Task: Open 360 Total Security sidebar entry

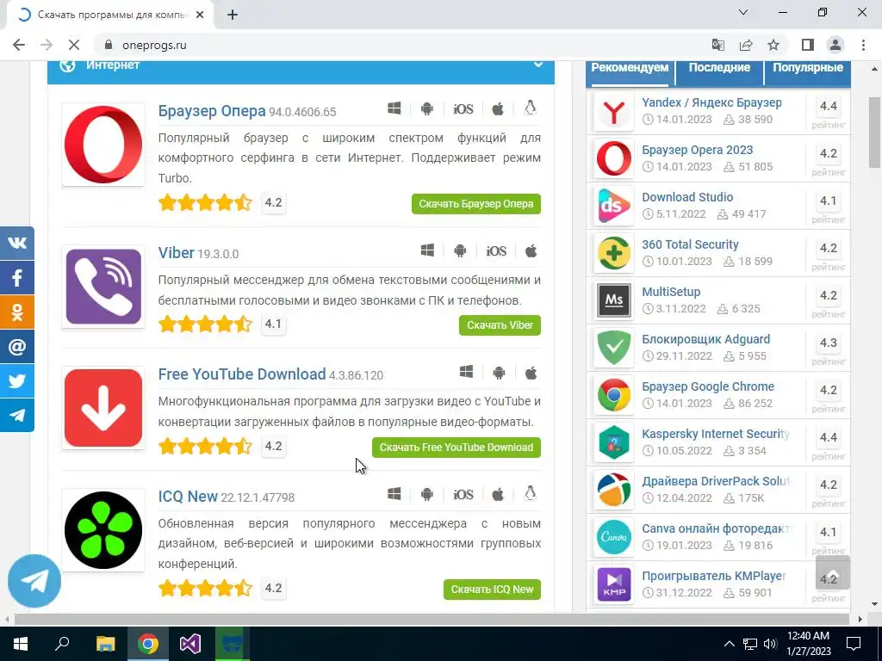Action: (x=690, y=244)
